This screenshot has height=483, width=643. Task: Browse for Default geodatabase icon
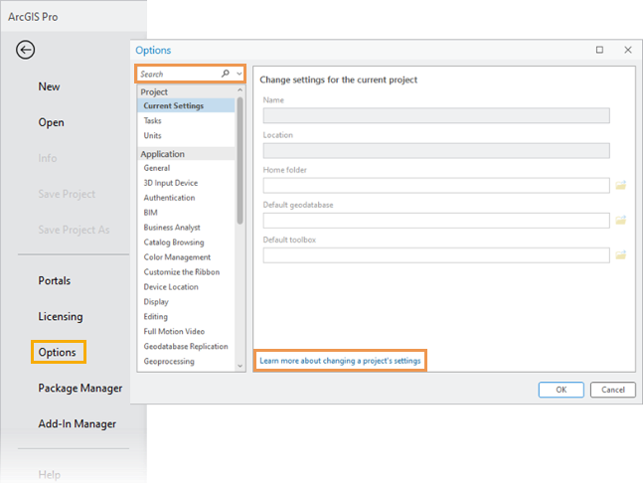(621, 221)
